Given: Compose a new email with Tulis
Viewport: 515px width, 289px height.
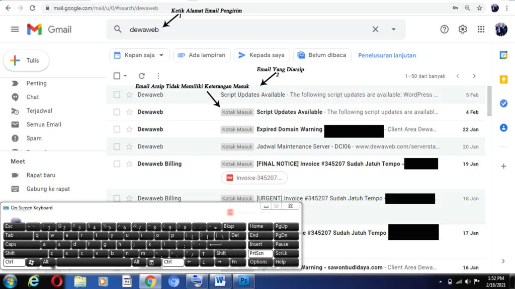Looking at the screenshot, I should 26,60.
